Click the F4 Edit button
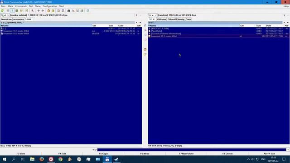The image size is (290, 163). tap(62, 153)
